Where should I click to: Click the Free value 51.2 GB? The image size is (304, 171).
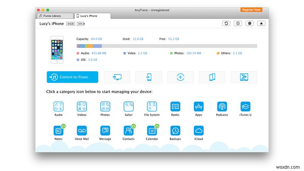(x=174, y=39)
